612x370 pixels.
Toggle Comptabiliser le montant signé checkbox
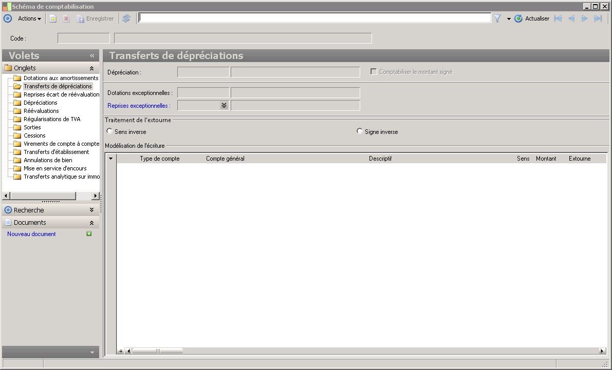coord(374,72)
